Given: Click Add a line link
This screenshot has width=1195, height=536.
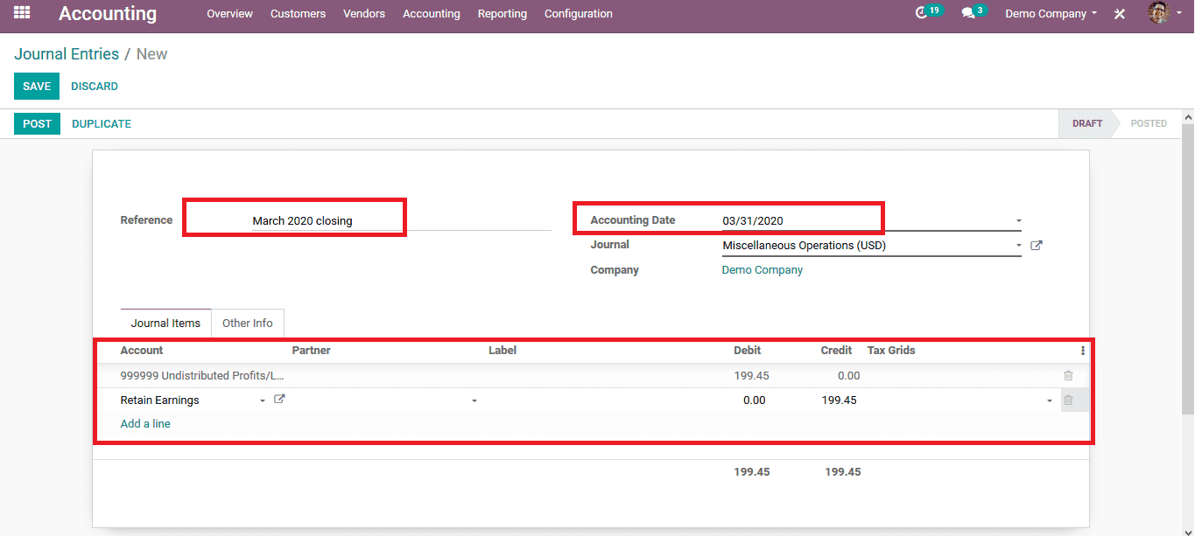Looking at the screenshot, I should (145, 424).
